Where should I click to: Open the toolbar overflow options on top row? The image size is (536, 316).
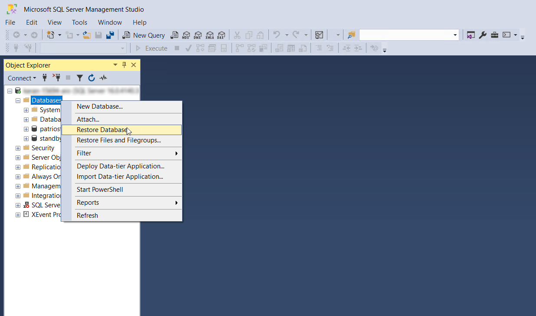(523, 37)
